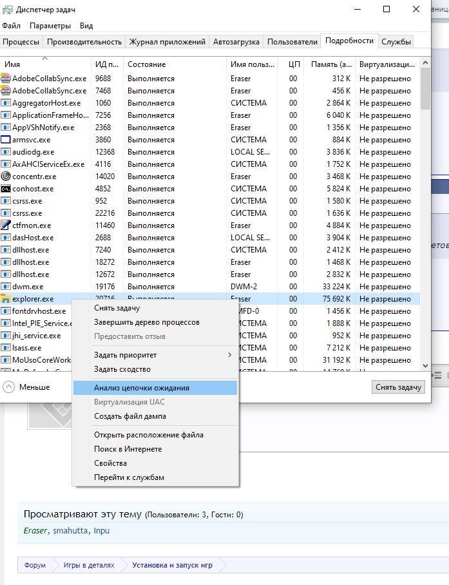The width and height of the screenshot is (449, 585).
Task: Sort by the Имя column header
Action: pos(46,64)
